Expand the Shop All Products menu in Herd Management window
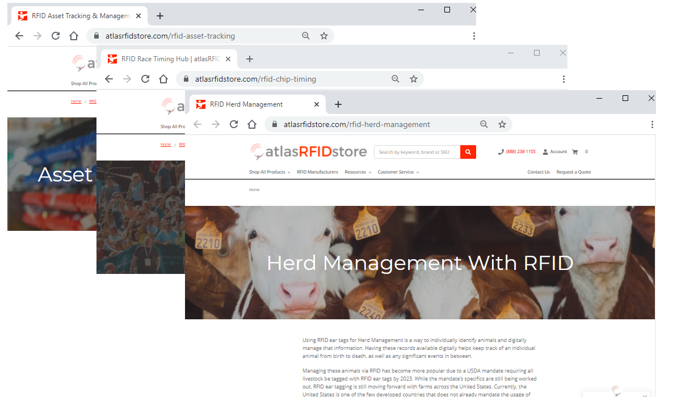This screenshot has width=681, height=397. [270, 172]
